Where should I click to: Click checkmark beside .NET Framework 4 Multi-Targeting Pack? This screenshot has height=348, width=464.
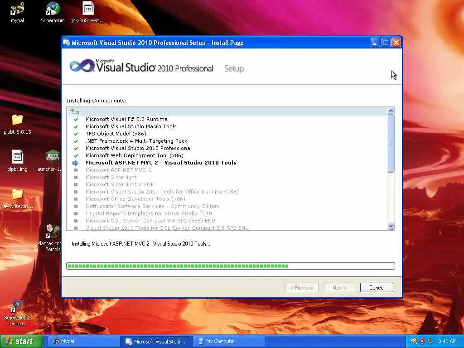click(76, 141)
